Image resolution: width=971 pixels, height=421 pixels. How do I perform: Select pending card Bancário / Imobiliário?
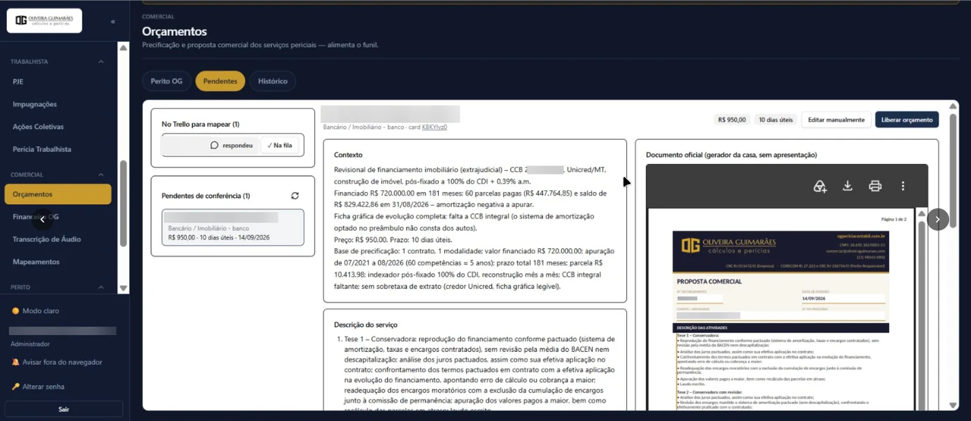click(232, 227)
